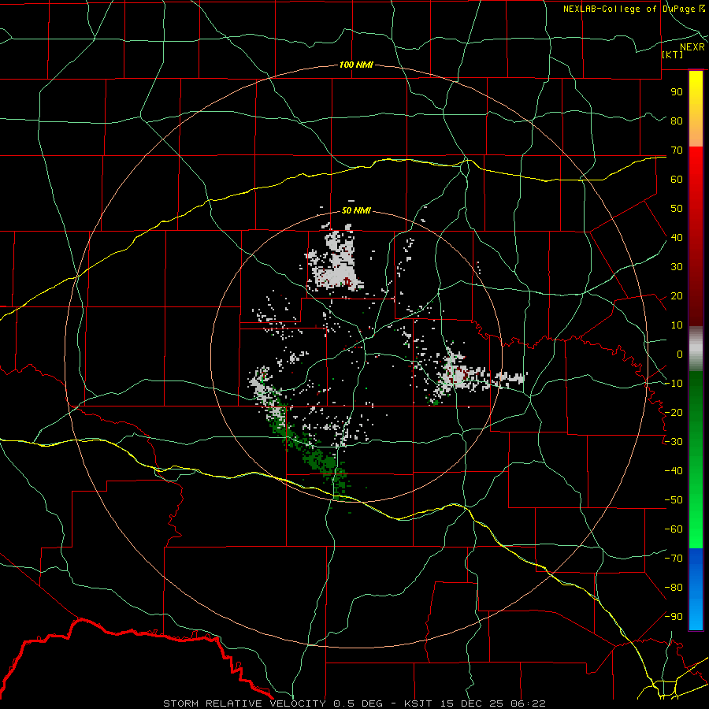Click the positive 50 scale label
709x709 pixels.
677,209
